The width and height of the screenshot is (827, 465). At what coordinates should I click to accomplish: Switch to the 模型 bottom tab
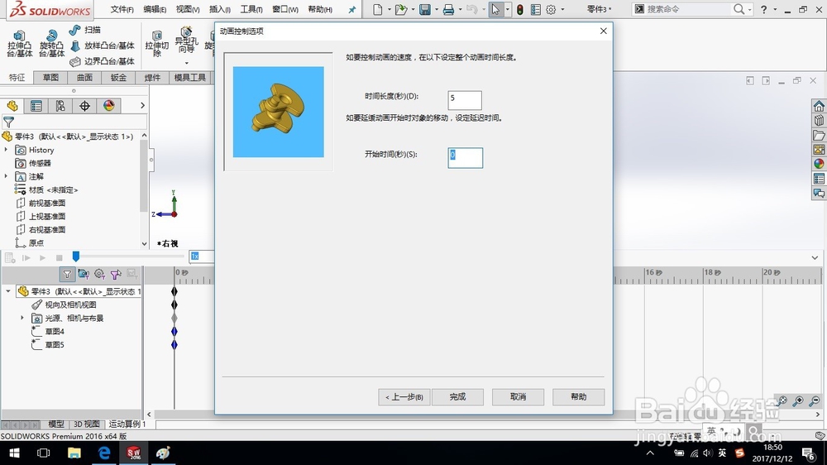pyautogui.click(x=56, y=424)
